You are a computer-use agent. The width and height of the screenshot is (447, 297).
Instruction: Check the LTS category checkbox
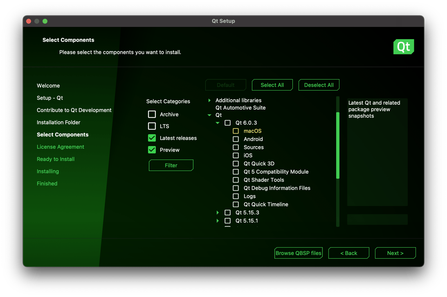[152, 126]
